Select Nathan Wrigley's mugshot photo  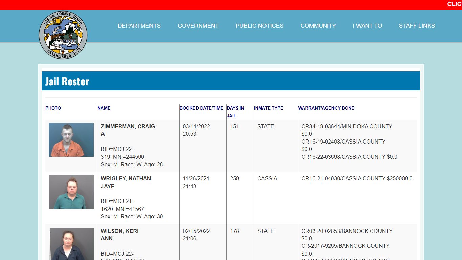pyautogui.click(x=71, y=192)
